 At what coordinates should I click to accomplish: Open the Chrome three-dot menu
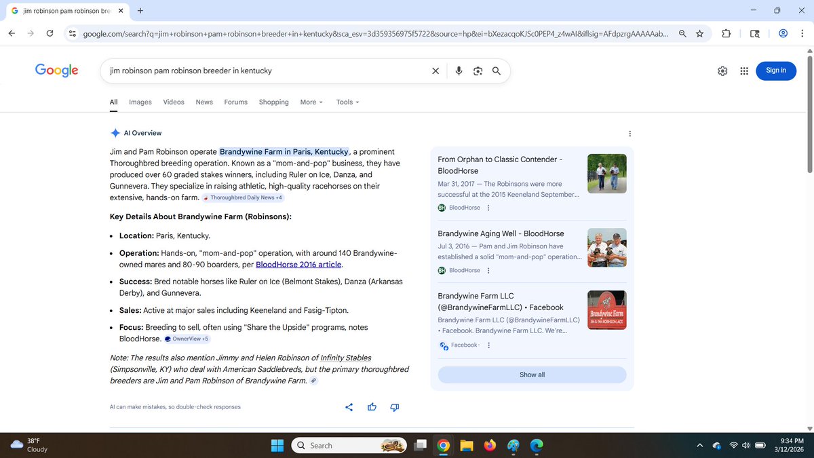(802, 33)
